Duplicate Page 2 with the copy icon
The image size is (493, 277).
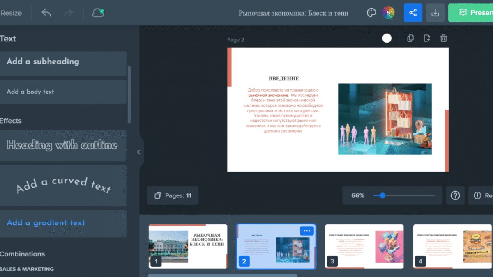pyautogui.click(x=410, y=38)
